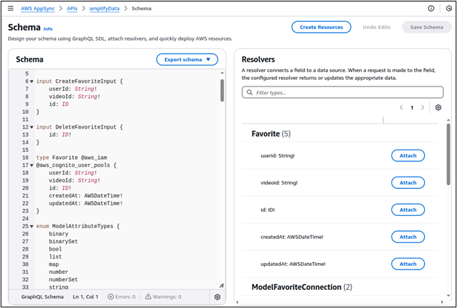Collapse the ModelAttributeTypes enum at line 25
This screenshot has height=308, width=457.
pyautogui.click(x=31, y=226)
